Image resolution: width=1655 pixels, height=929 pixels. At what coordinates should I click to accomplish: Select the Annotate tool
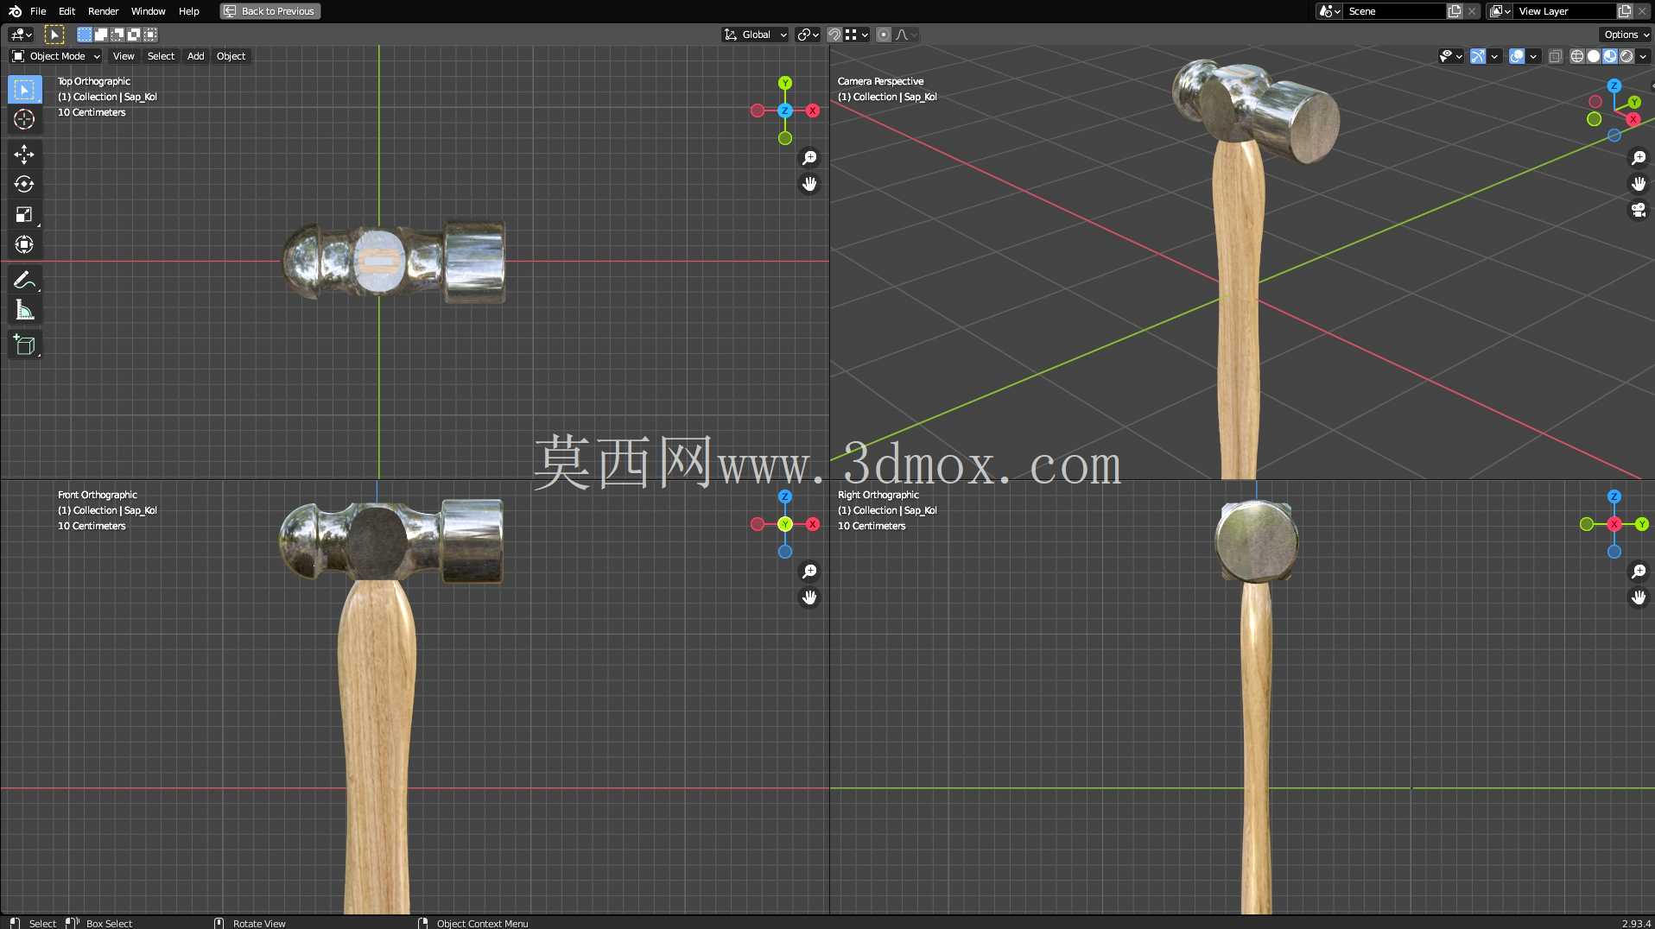tap(24, 280)
